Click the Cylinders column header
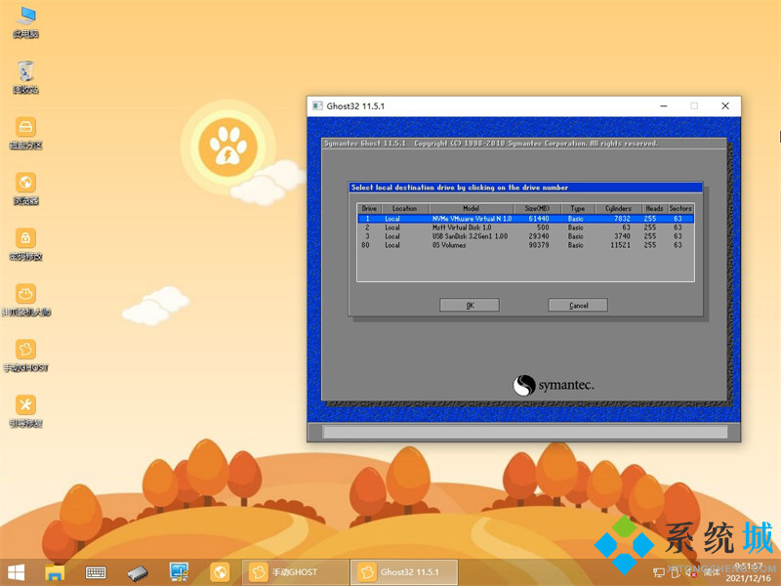Viewport: 781px width, 586px height. click(x=618, y=208)
